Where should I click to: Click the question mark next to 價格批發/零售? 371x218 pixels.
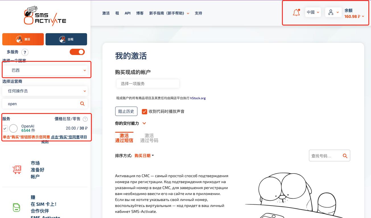pyautogui.click(x=85, y=119)
